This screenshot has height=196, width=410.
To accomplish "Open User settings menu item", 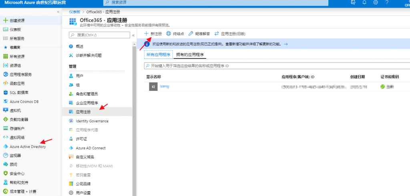I will pos(83,193).
